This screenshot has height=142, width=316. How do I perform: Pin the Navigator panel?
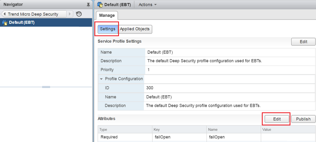click(x=88, y=5)
